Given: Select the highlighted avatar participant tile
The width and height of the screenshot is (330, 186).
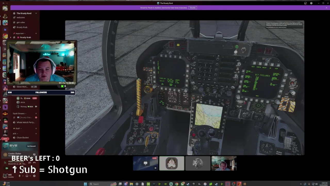Looking at the screenshot, I should 172,163.
